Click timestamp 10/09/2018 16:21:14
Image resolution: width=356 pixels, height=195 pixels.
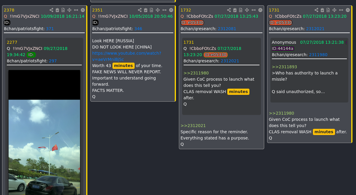click(x=63, y=16)
